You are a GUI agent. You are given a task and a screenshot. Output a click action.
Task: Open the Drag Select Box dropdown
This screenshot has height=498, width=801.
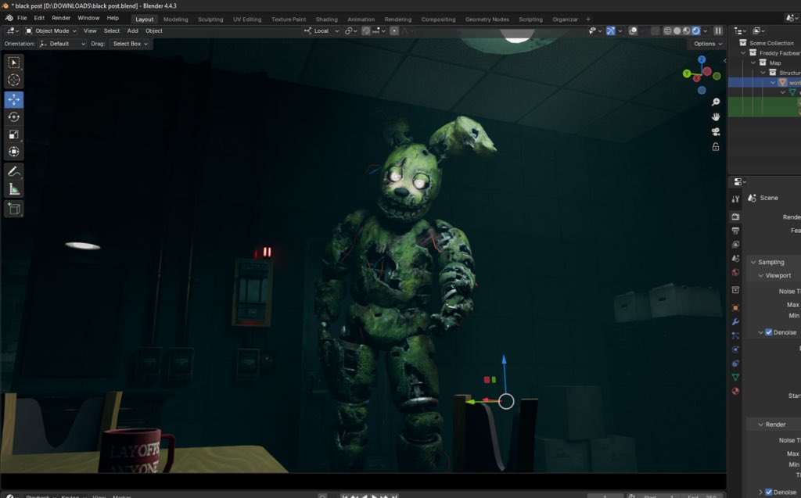130,44
